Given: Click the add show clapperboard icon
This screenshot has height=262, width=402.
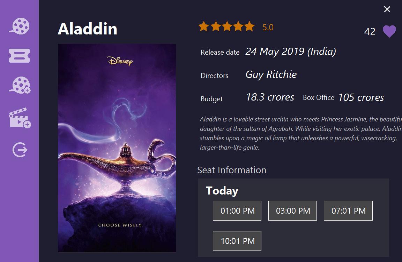Looking at the screenshot, I should pyautogui.click(x=20, y=118).
